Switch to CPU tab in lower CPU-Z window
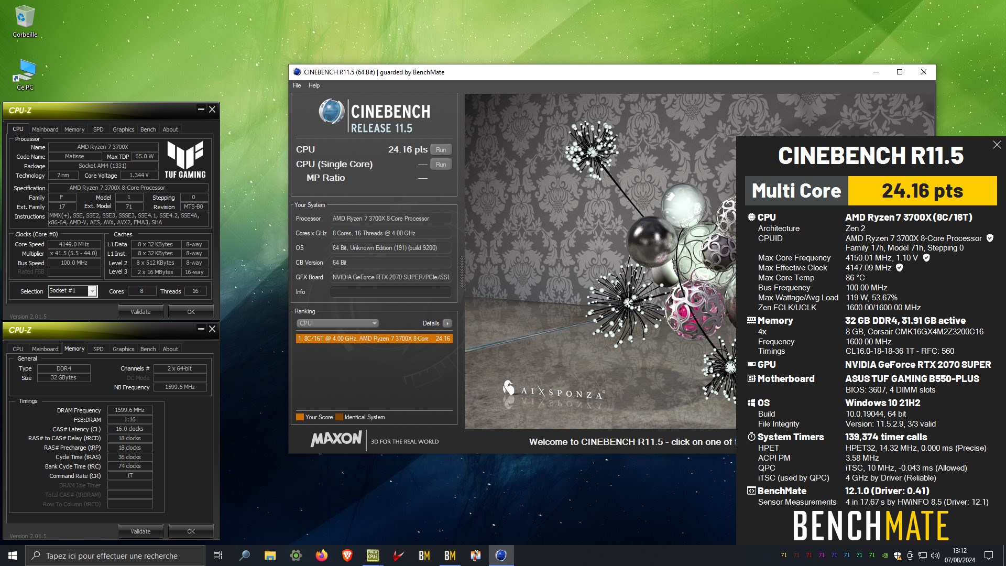The width and height of the screenshot is (1006, 566). (18, 349)
